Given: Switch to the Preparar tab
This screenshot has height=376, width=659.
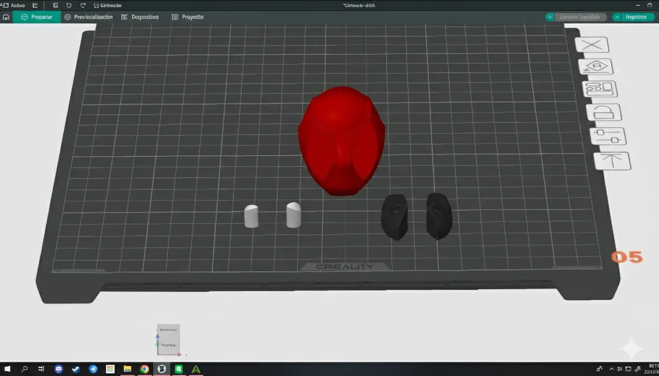Looking at the screenshot, I should pos(37,17).
